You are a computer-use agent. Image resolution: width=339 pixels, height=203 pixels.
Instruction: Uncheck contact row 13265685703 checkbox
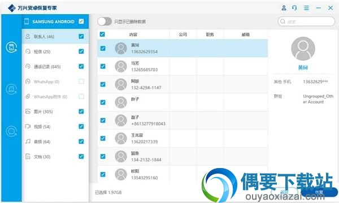click(103, 66)
